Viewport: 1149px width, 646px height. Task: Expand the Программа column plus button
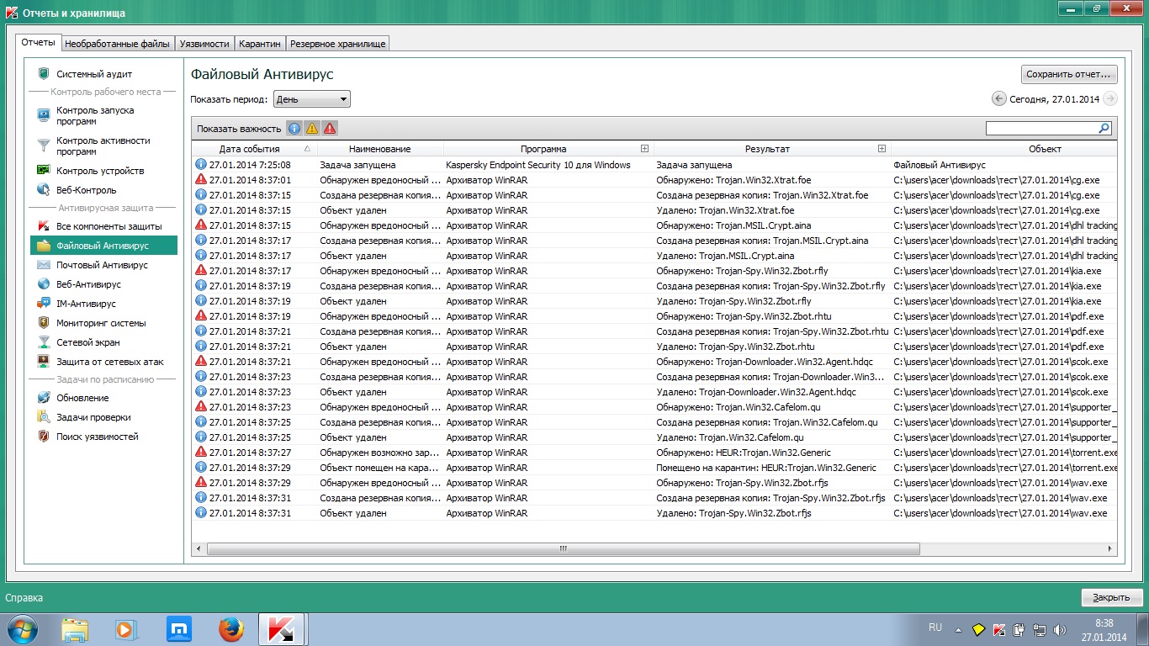(644, 149)
